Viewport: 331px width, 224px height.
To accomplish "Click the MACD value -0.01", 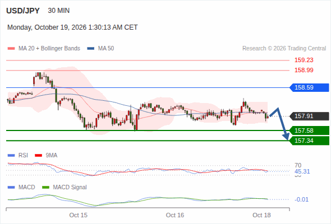I will pos(301,199).
